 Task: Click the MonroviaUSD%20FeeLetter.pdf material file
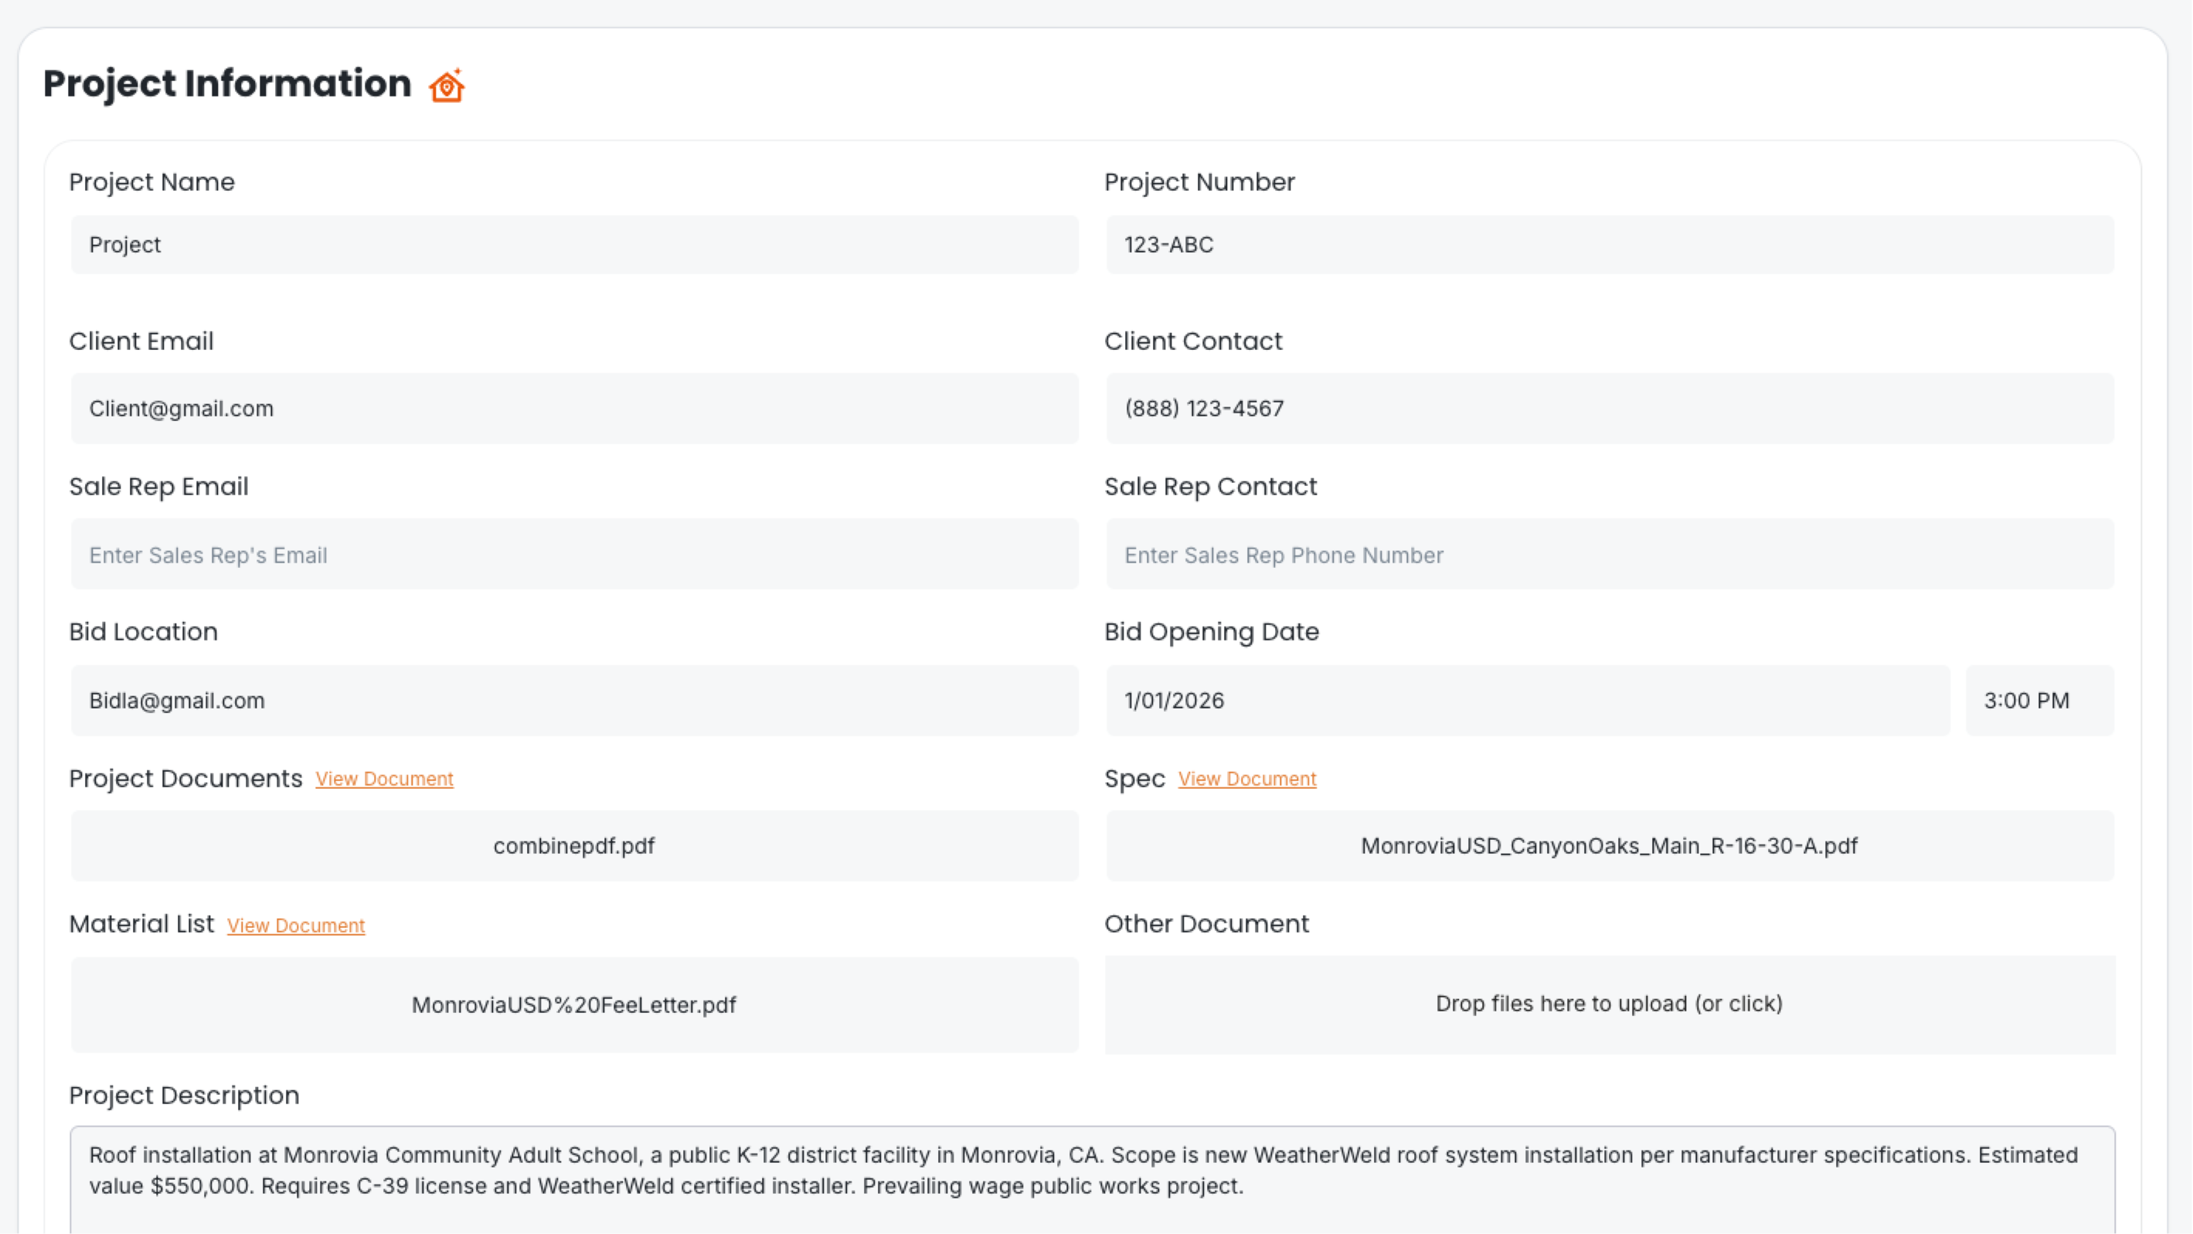[x=574, y=1005]
